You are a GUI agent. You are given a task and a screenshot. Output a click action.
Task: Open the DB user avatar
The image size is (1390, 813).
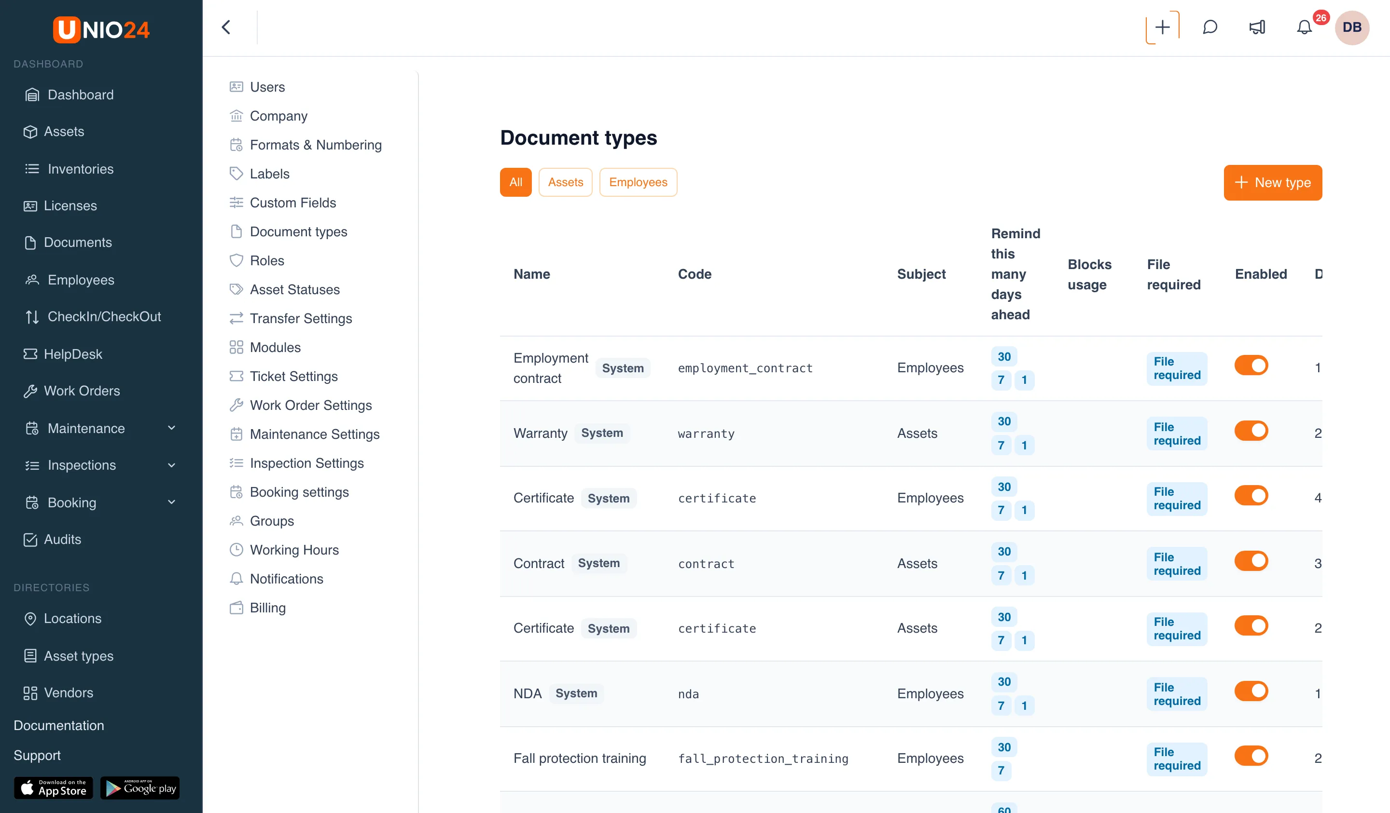1352,27
